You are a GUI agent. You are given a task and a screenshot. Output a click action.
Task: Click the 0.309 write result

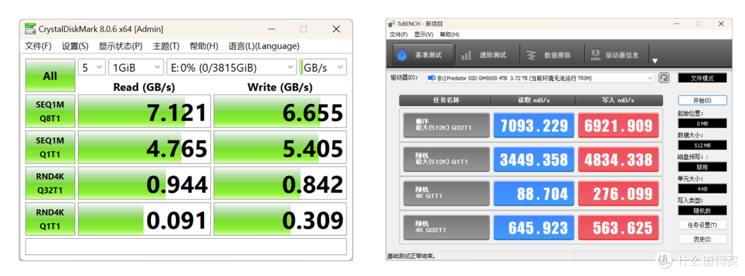coord(280,219)
